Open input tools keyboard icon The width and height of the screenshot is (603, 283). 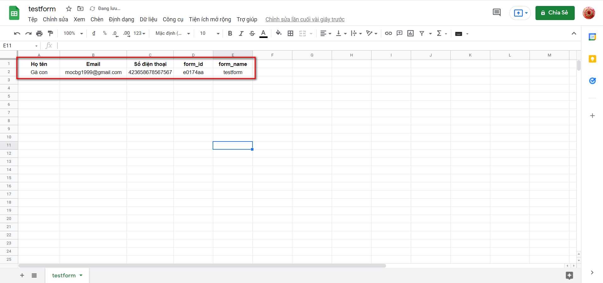click(459, 34)
